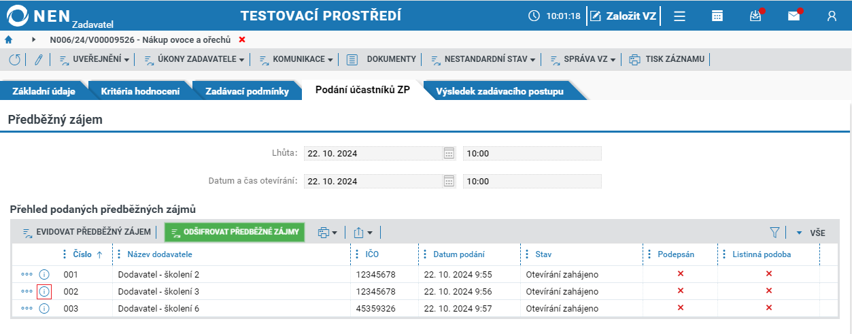852x334 pixels.
Task: Click the Založit VZ button
Action: [x=623, y=16]
